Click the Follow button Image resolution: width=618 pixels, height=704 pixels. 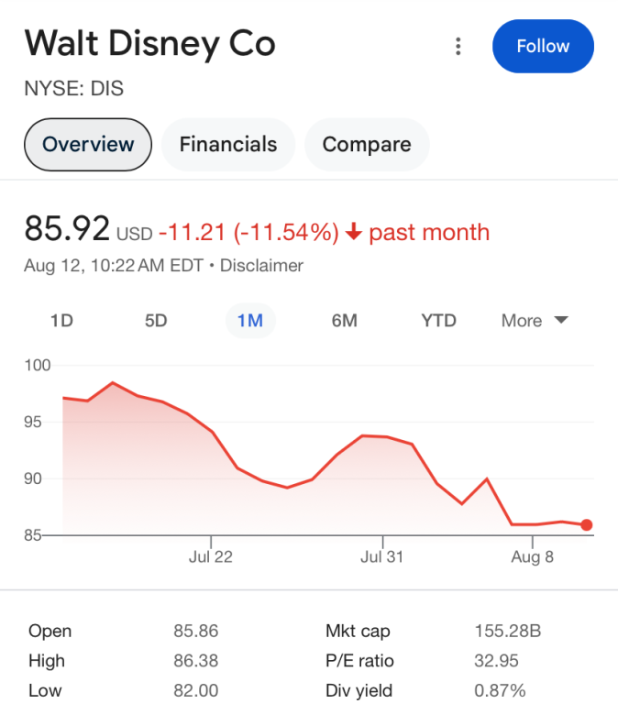click(x=543, y=47)
